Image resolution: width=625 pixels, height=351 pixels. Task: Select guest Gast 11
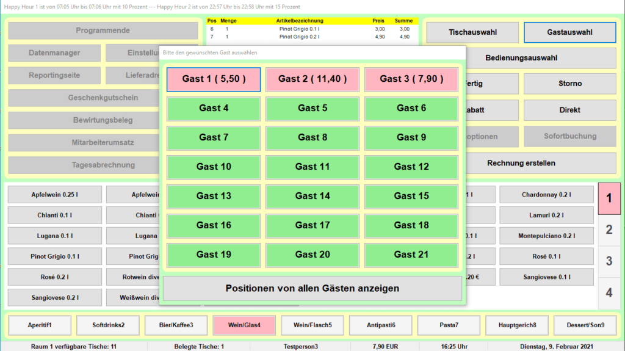coord(312,167)
